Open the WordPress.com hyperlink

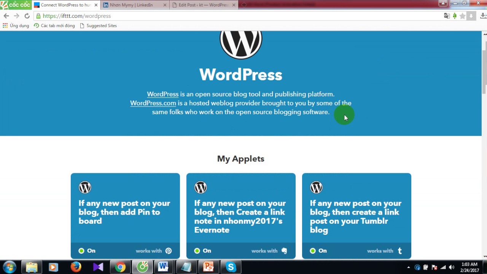tap(153, 103)
